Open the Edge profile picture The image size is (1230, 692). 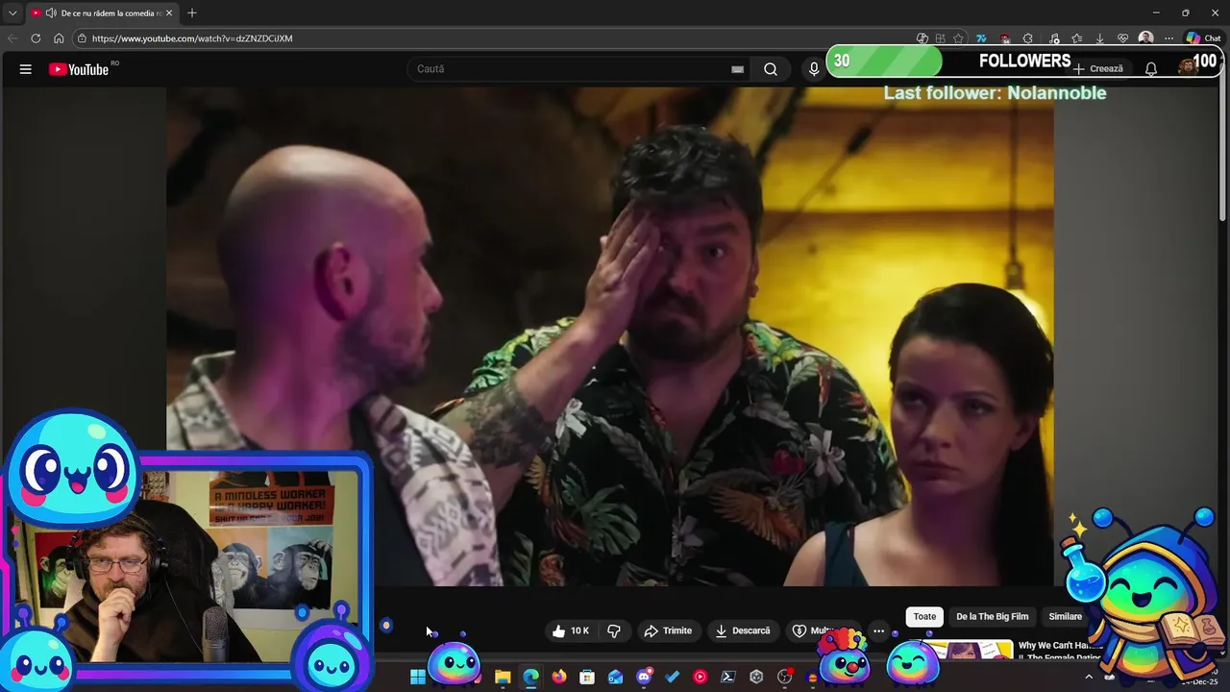coord(1145,38)
